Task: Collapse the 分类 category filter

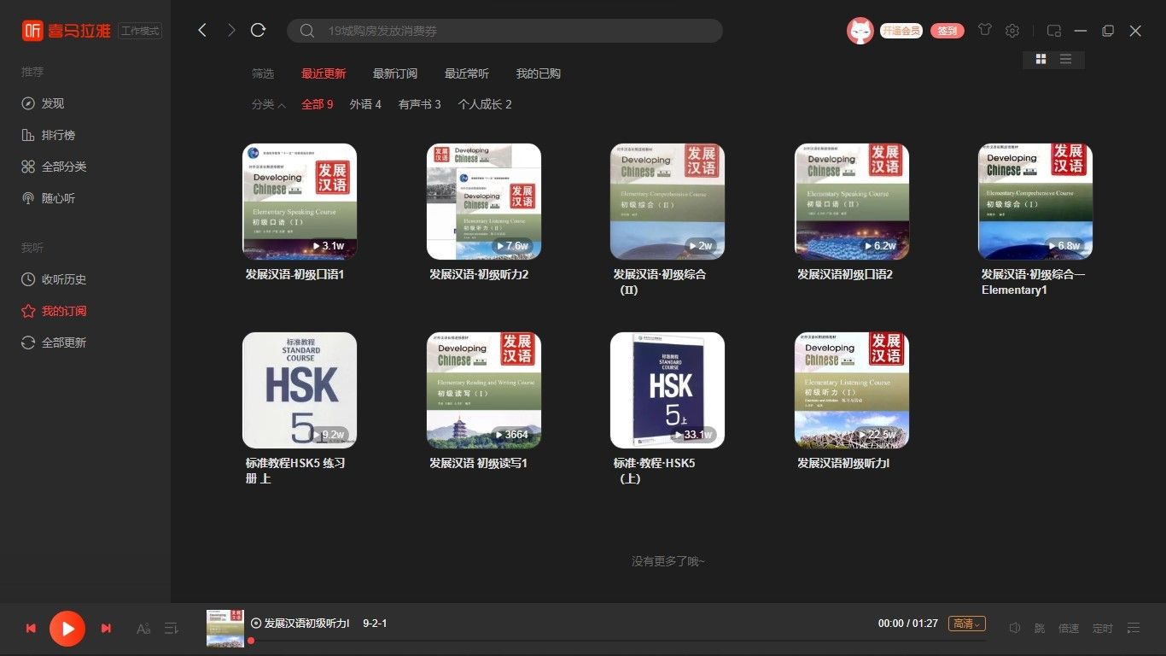Action: (x=268, y=105)
